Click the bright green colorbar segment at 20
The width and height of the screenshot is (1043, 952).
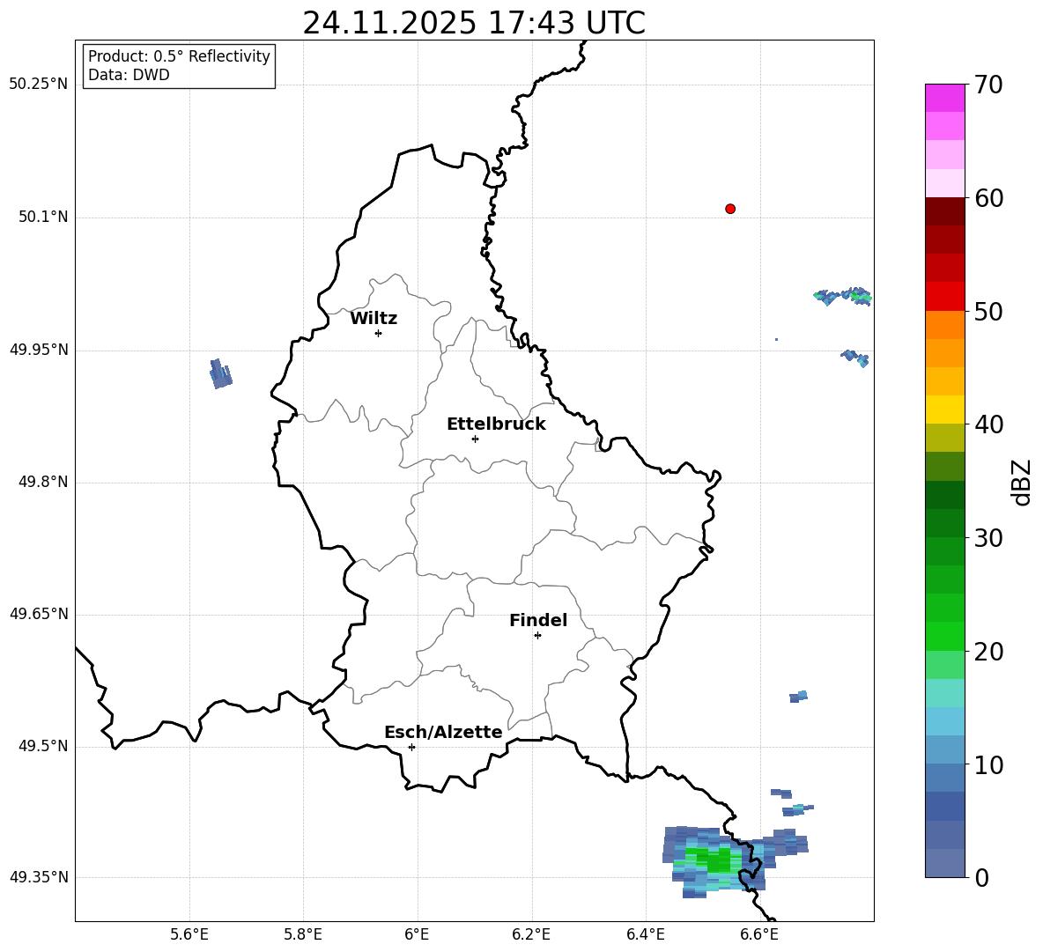(944, 636)
